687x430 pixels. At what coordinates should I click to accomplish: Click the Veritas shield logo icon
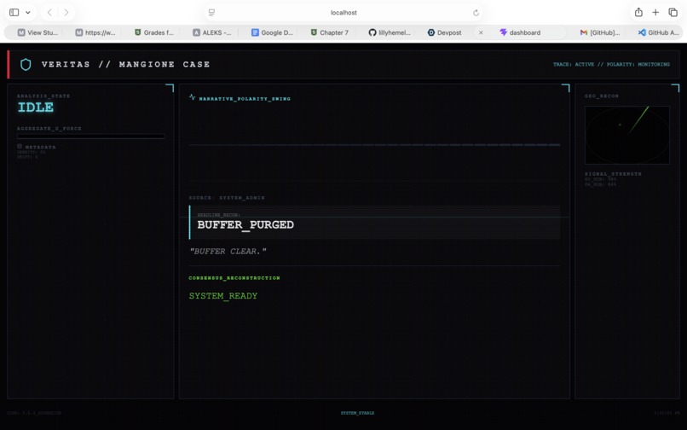click(x=26, y=65)
